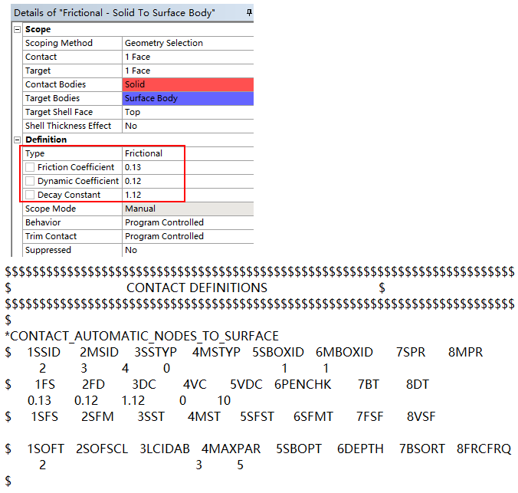Viewport: 518px width, 493px height.
Task: Click the Target Bodies label
Action: click(x=53, y=99)
